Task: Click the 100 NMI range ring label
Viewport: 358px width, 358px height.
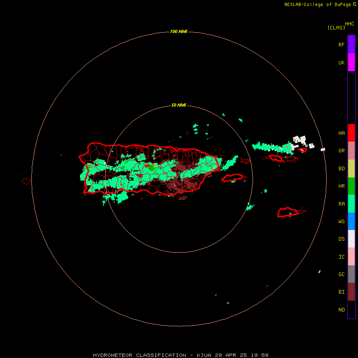Action: click(179, 31)
